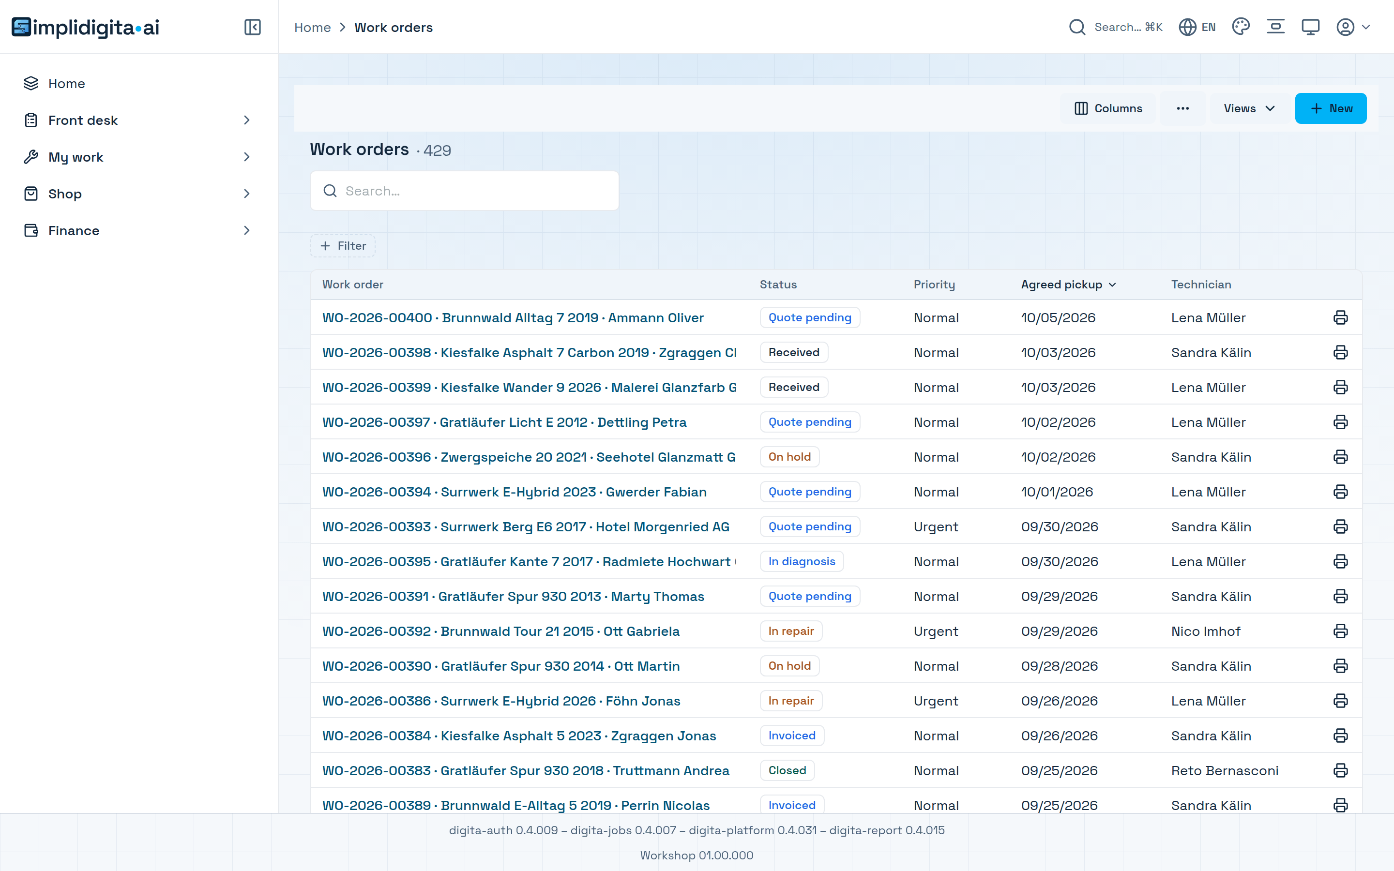The width and height of the screenshot is (1394, 871).
Task: Expand the Shop sidebar section
Action: coord(137,194)
